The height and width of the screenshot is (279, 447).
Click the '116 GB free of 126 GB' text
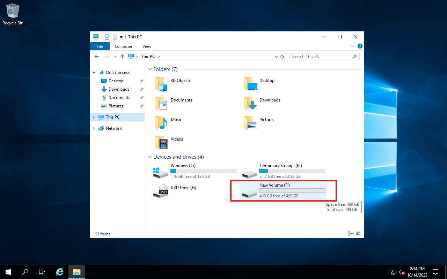[x=190, y=176]
